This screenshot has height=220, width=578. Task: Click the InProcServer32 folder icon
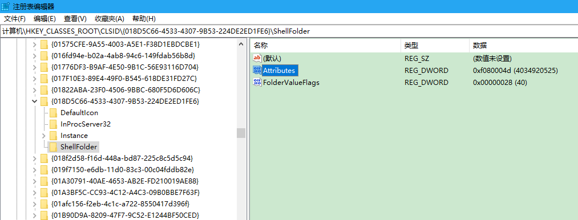pos(54,124)
